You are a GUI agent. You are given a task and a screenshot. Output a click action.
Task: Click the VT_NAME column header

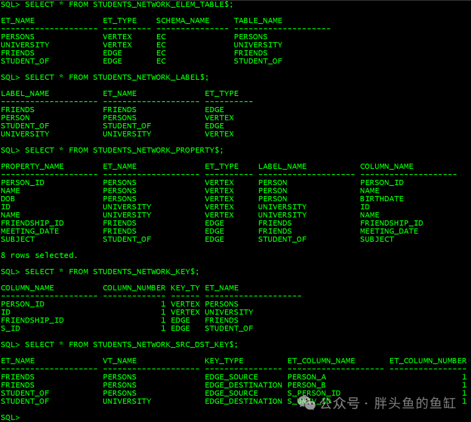[x=119, y=360]
